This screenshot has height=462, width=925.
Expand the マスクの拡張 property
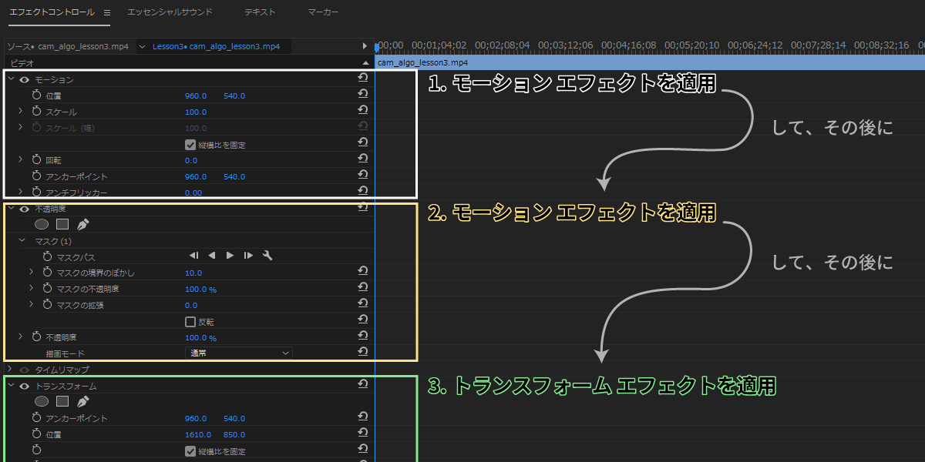point(32,304)
